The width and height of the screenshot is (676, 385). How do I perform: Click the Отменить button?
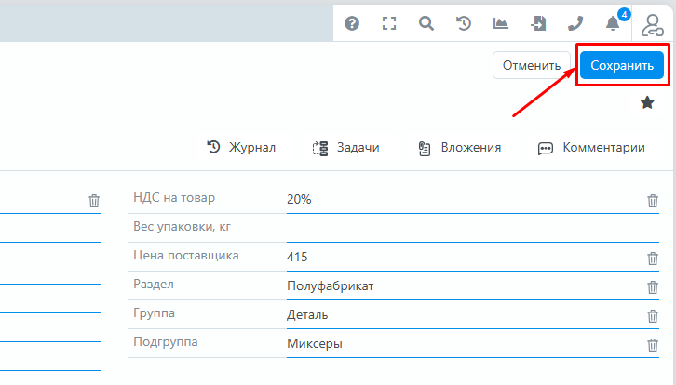click(531, 66)
